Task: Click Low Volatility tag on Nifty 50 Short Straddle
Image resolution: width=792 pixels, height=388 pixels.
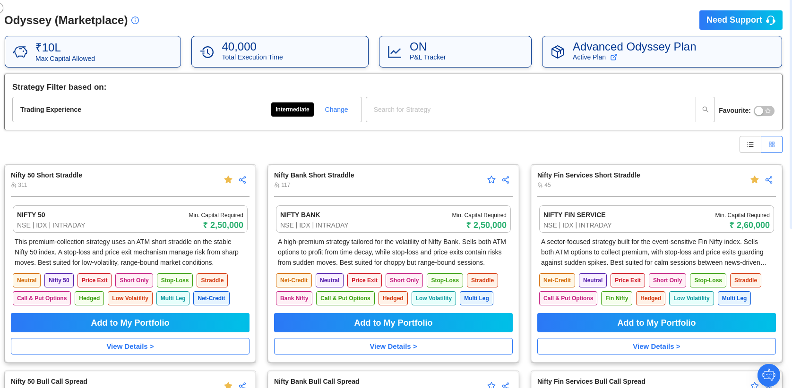Action: click(130, 298)
